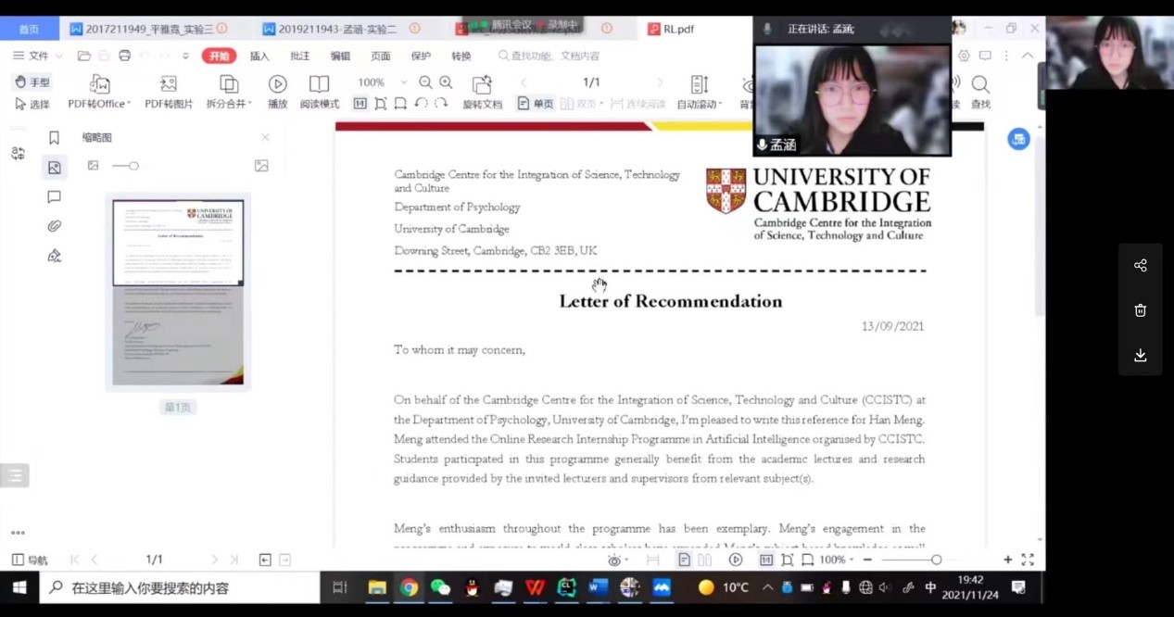The width and height of the screenshot is (1174, 617).
Task: Click the floating blue assistant button
Action: coord(1018,139)
